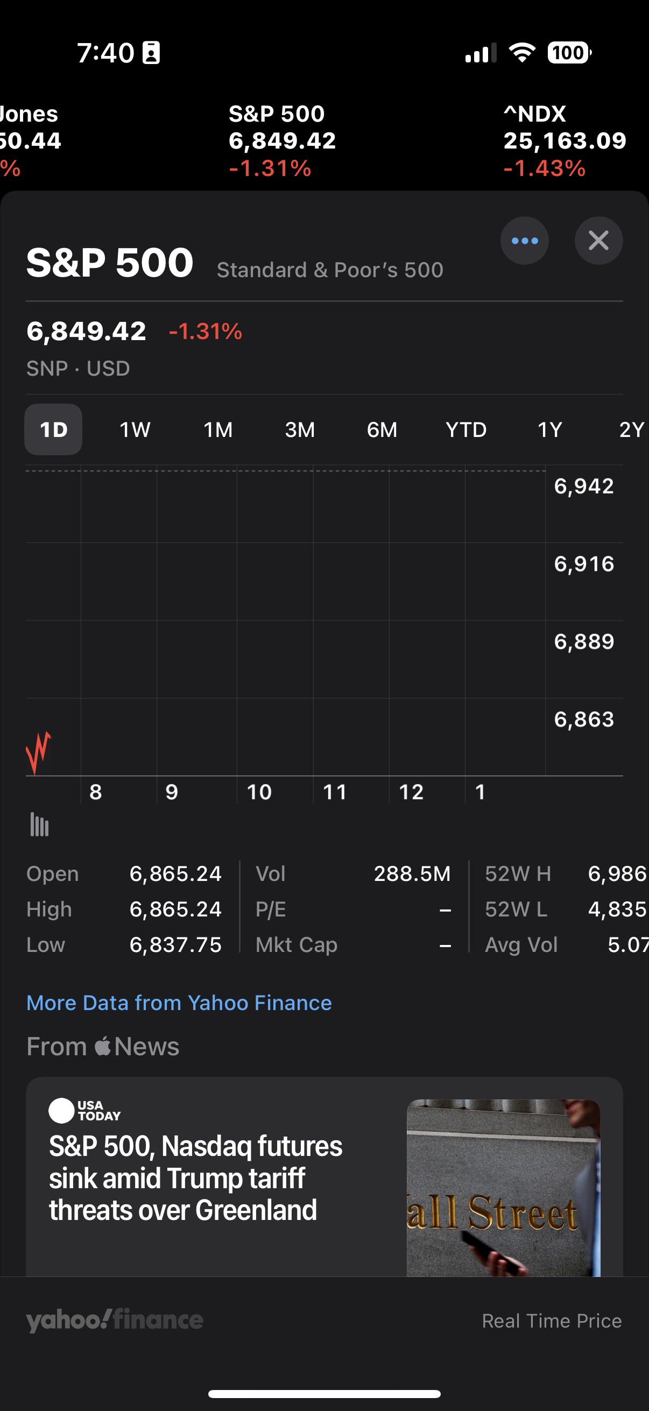Viewport: 649px width, 1411px height.
Task: Show the 1Y chart range
Action: (549, 429)
